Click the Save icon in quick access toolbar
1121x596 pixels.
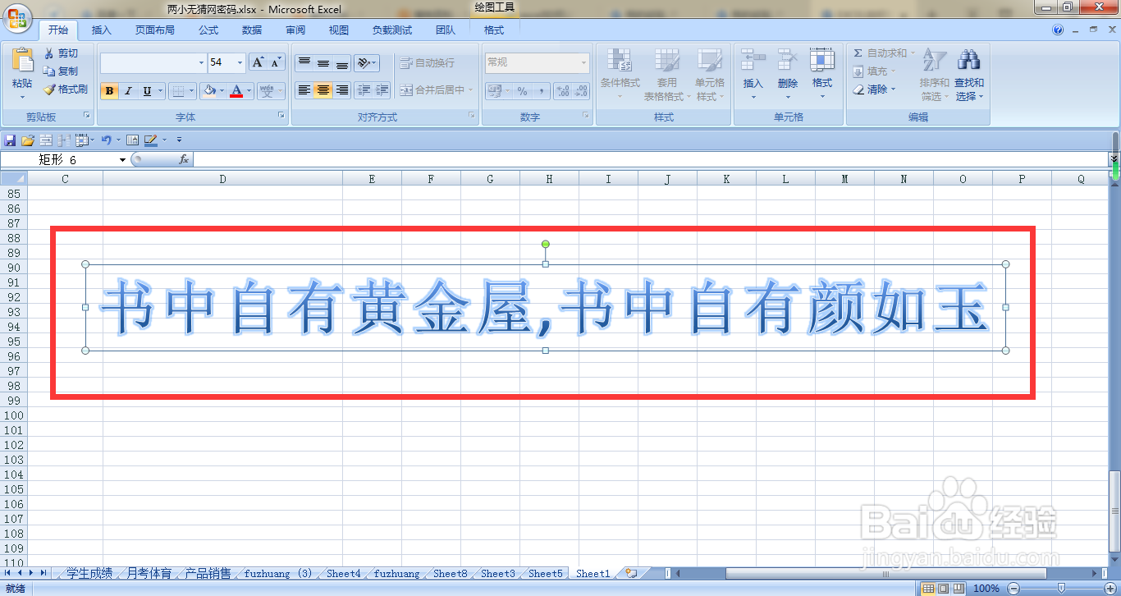(x=9, y=140)
